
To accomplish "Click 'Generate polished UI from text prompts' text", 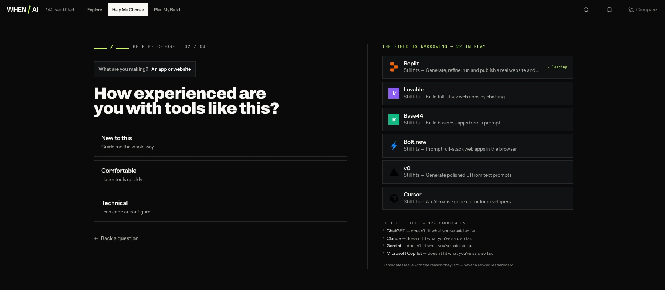I will pos(469,175).
